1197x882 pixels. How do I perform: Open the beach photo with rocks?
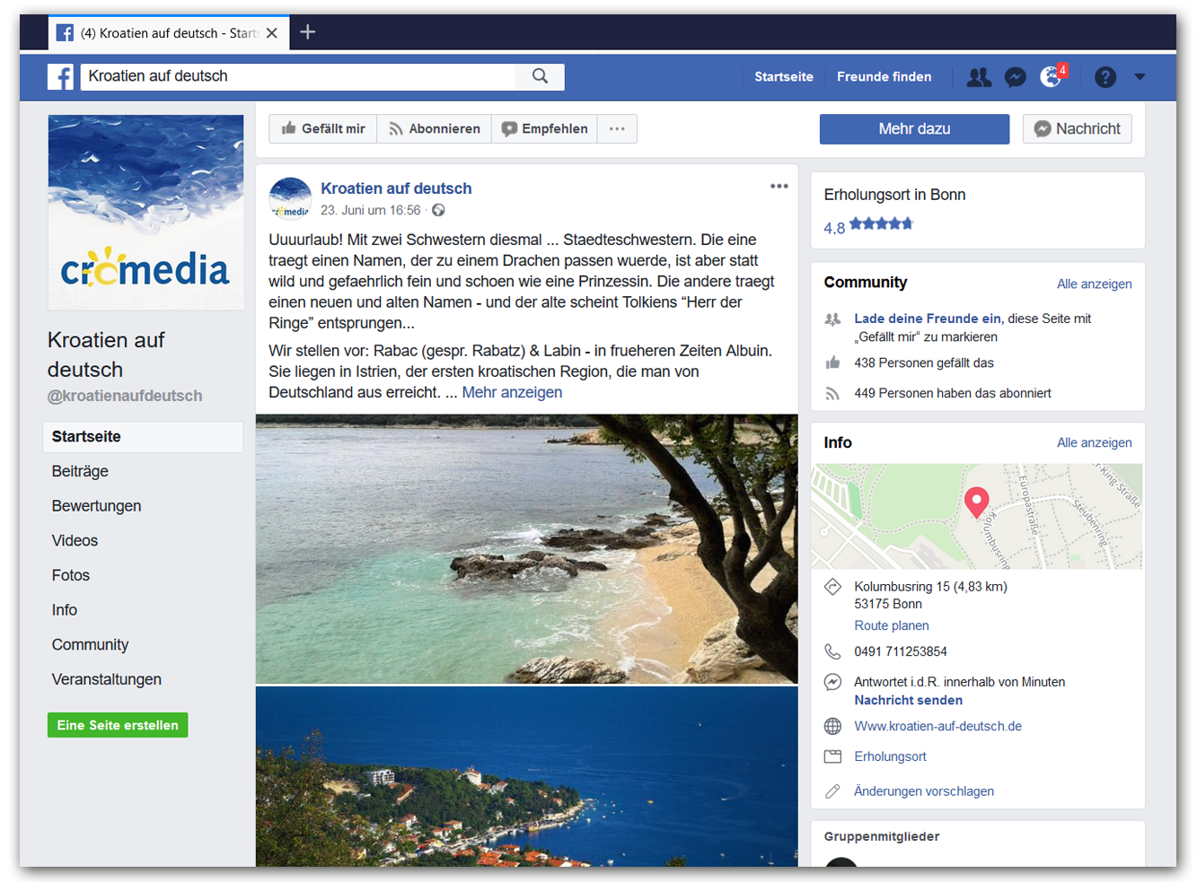pyautogui.click(x=526, y=549)
